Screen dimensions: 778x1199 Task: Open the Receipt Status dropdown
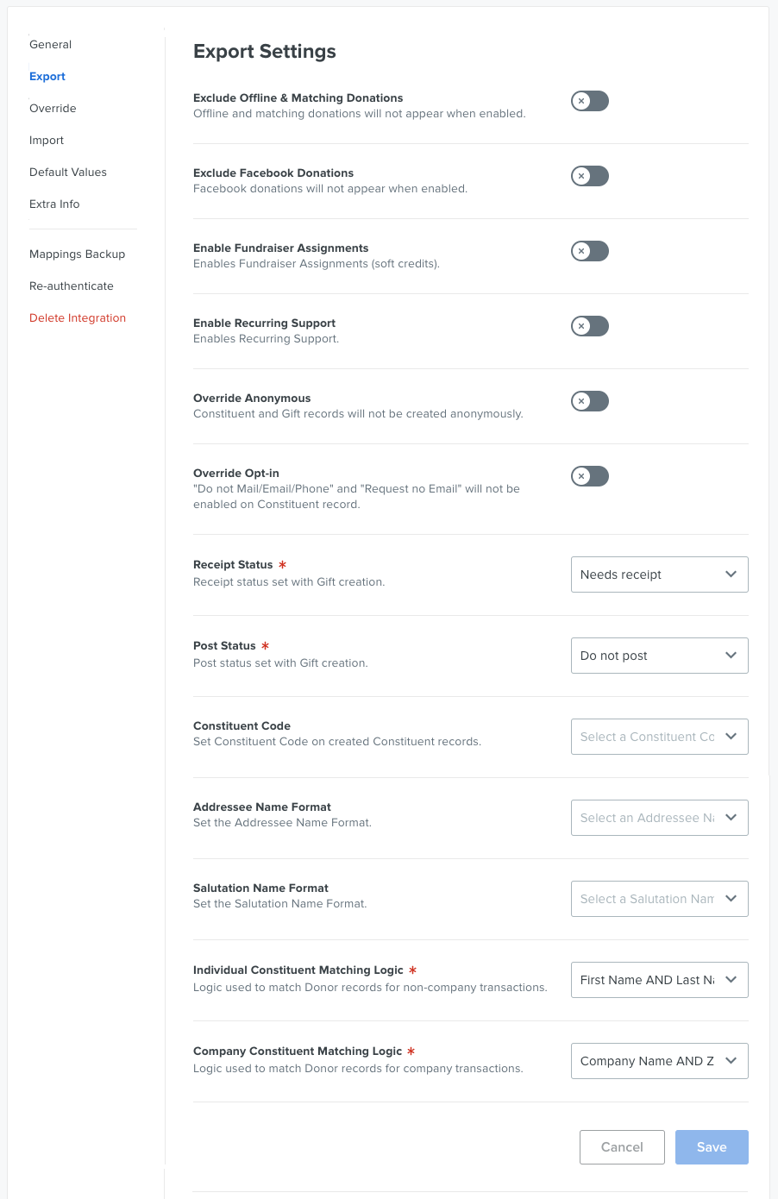(660, 574)
